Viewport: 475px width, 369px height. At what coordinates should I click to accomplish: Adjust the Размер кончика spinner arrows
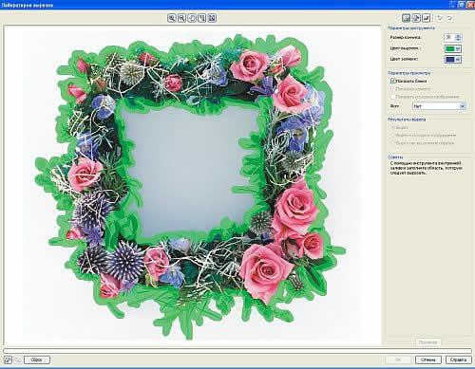pos(458,38)
